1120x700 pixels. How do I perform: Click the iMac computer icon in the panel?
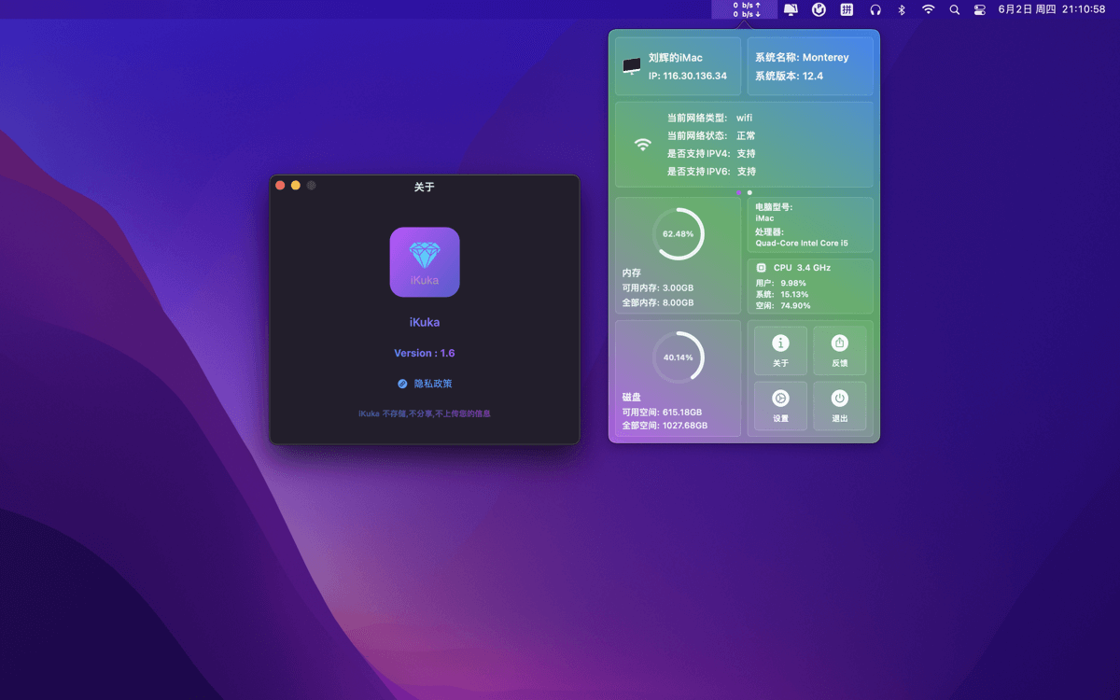pos(632,66)
